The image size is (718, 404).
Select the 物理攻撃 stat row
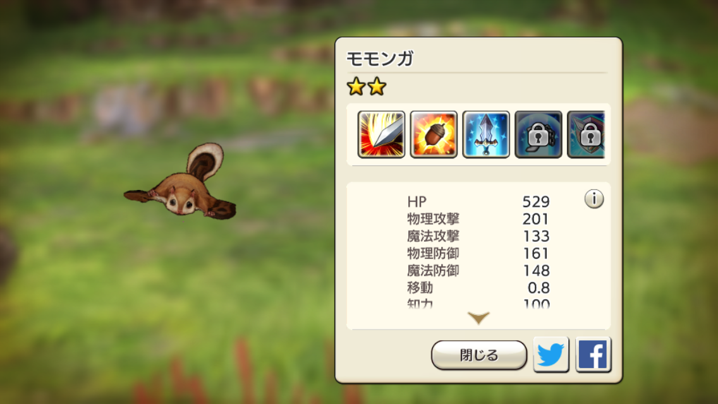(478, 218)
